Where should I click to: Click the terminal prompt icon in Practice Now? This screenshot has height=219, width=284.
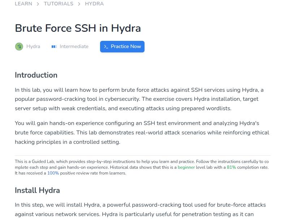coord(106,47)
